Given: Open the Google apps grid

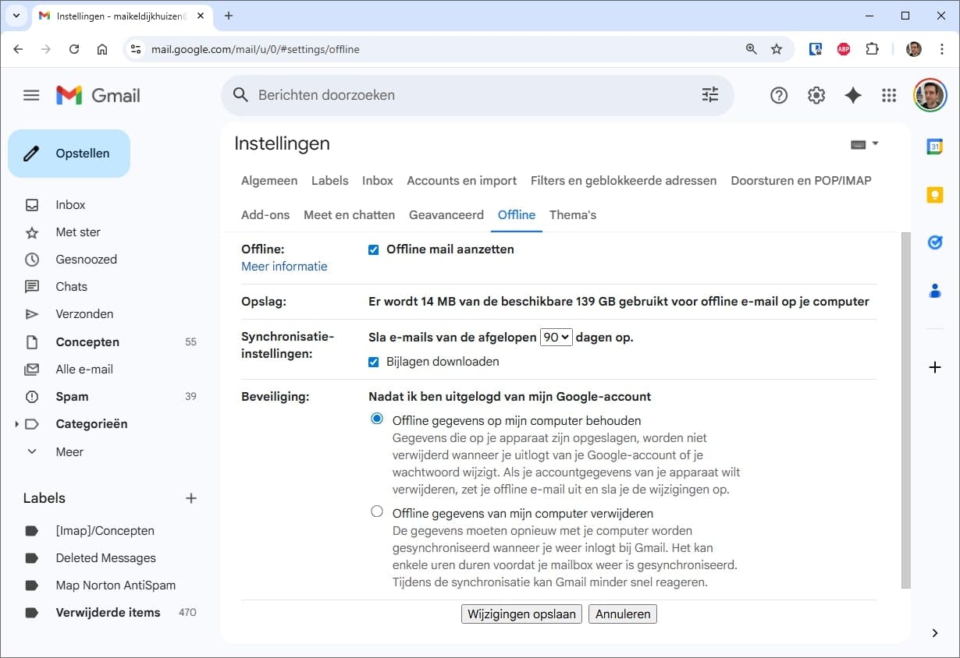Looking at the screenshot, I should 888,94.
